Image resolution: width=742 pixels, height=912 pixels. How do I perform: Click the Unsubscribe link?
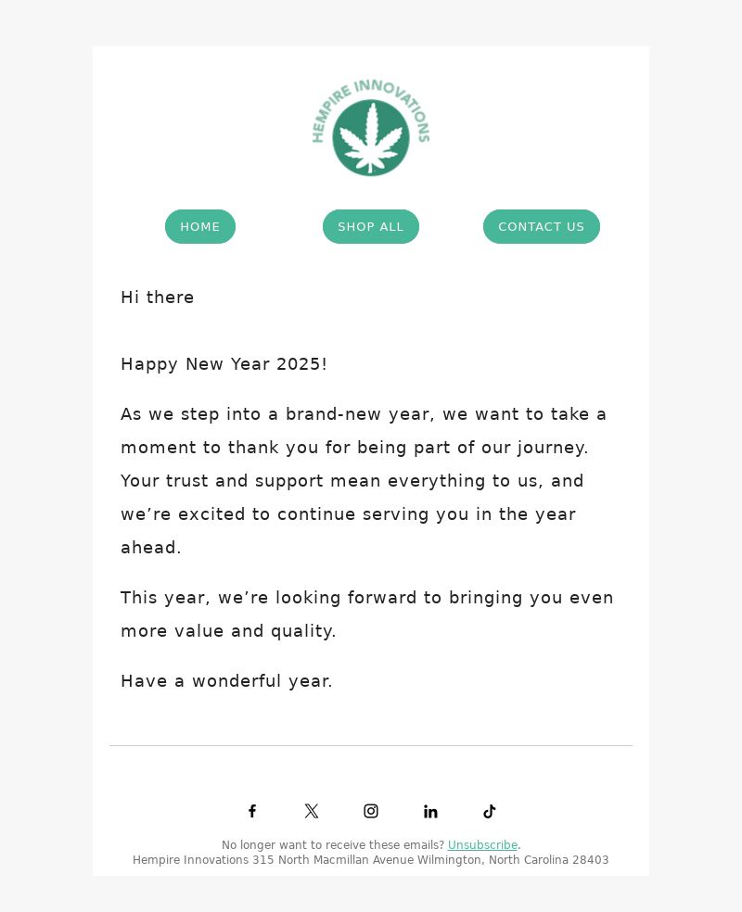click(482, 844)
